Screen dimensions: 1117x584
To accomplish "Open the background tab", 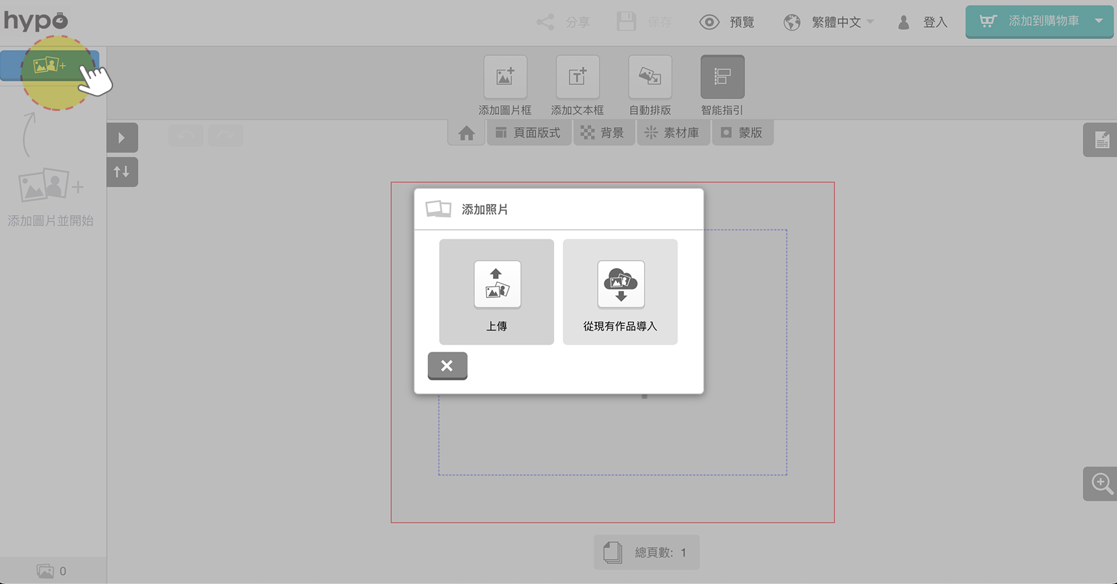I will [603, 133].
